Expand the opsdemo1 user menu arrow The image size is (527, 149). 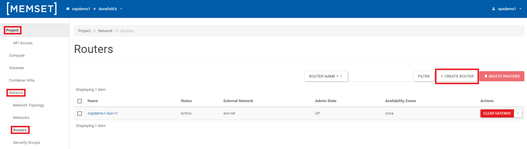521,9
